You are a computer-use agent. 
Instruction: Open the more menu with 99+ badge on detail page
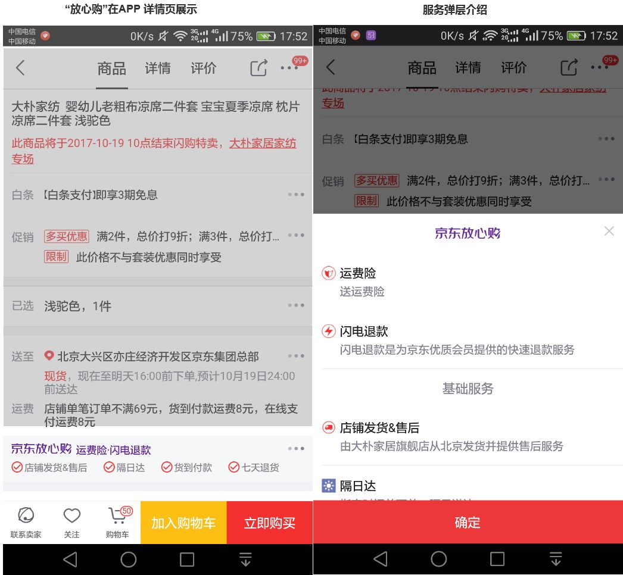(293, 65)
